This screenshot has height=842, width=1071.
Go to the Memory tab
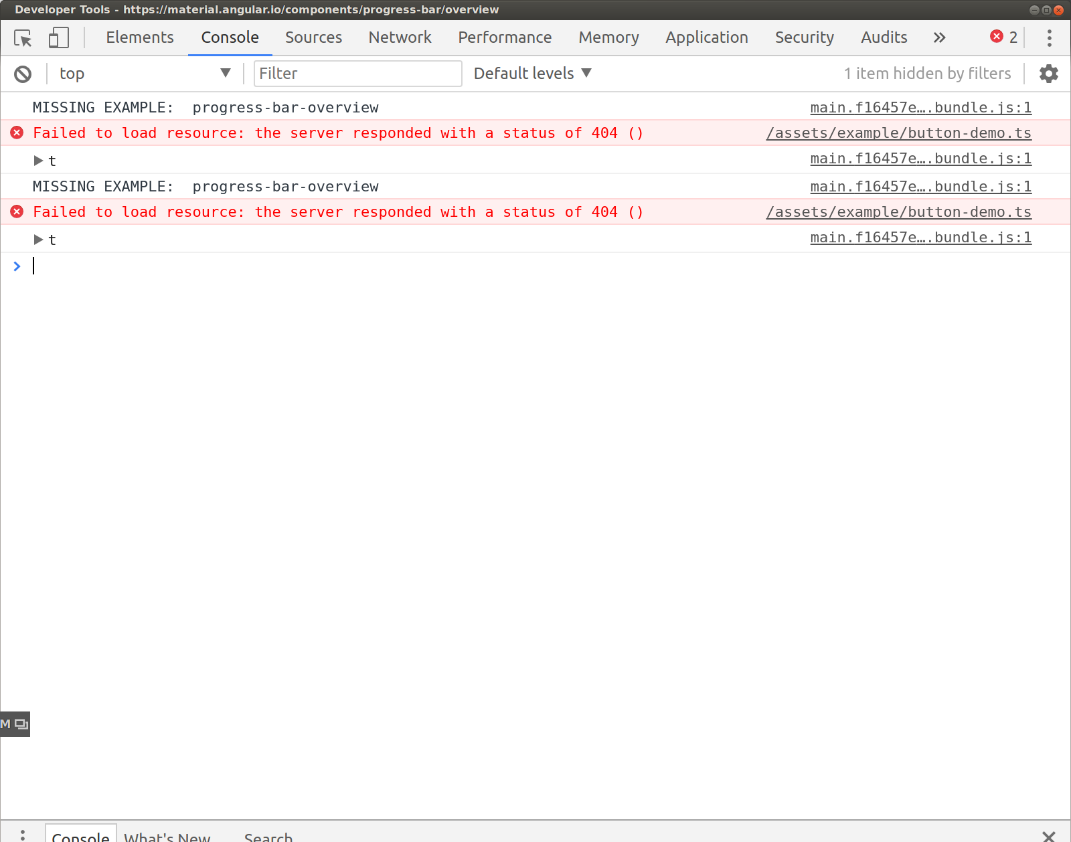(x=608, y=37)
